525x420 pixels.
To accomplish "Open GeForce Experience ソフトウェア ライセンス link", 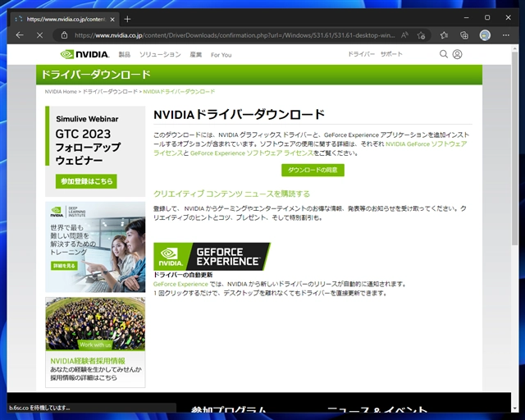I will [x=252, y=153].
